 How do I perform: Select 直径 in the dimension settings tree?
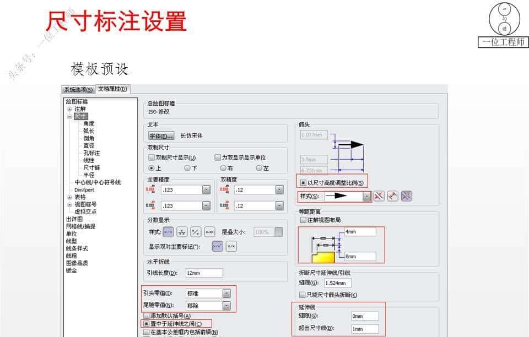90,146
